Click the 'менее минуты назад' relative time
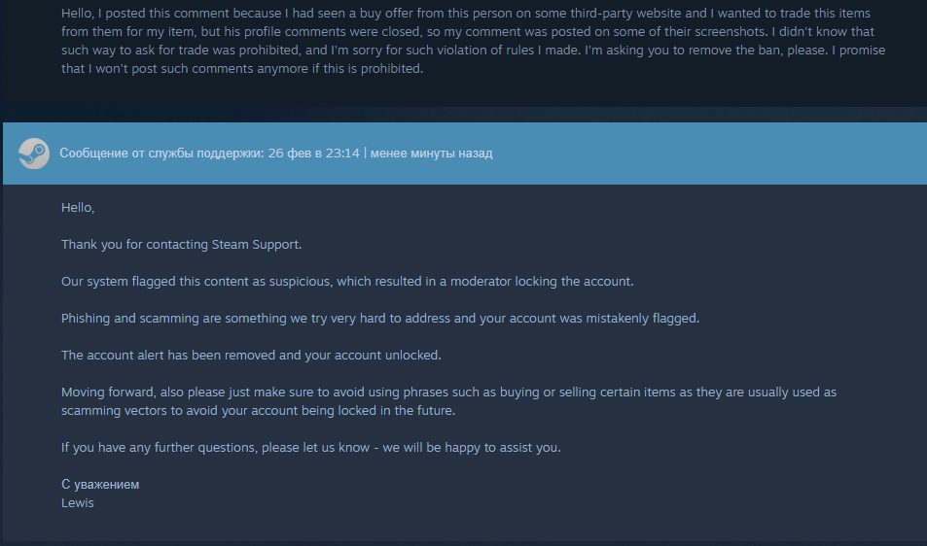The height and width of the screenshot is (546, 927). (431, 154)
